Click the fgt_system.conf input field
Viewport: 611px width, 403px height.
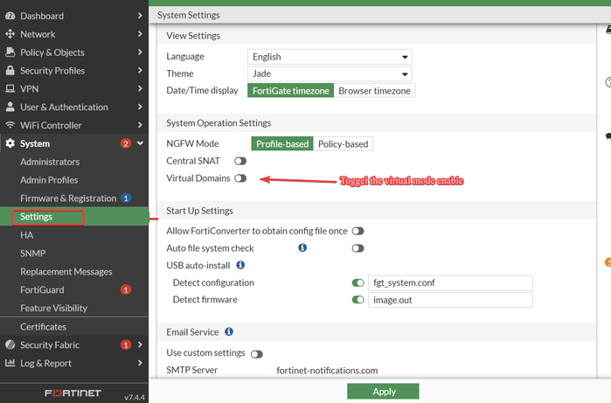(450, 283)
